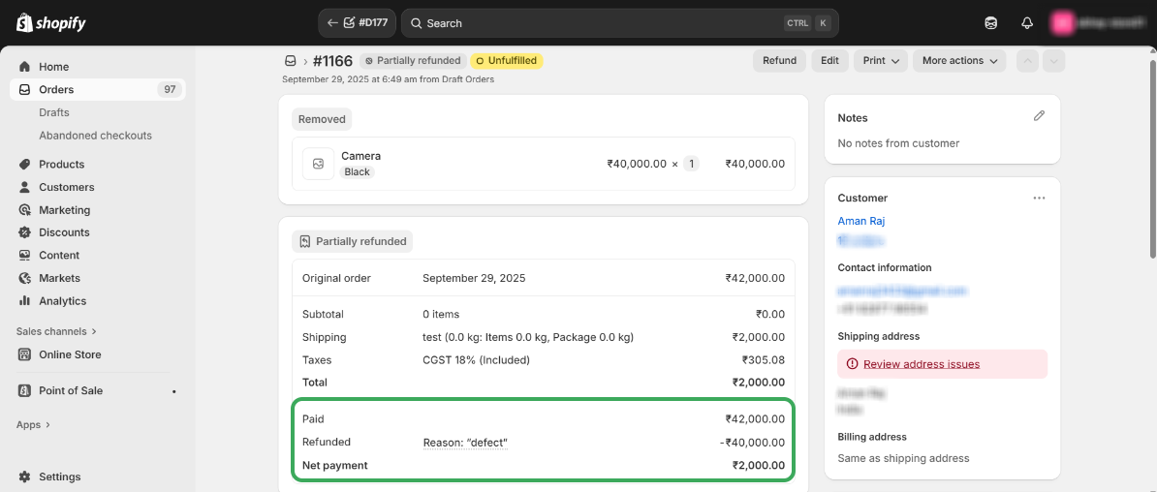1157x492 pixels.
Task: Open Products in sidebar menu
Action: point(61,164)
